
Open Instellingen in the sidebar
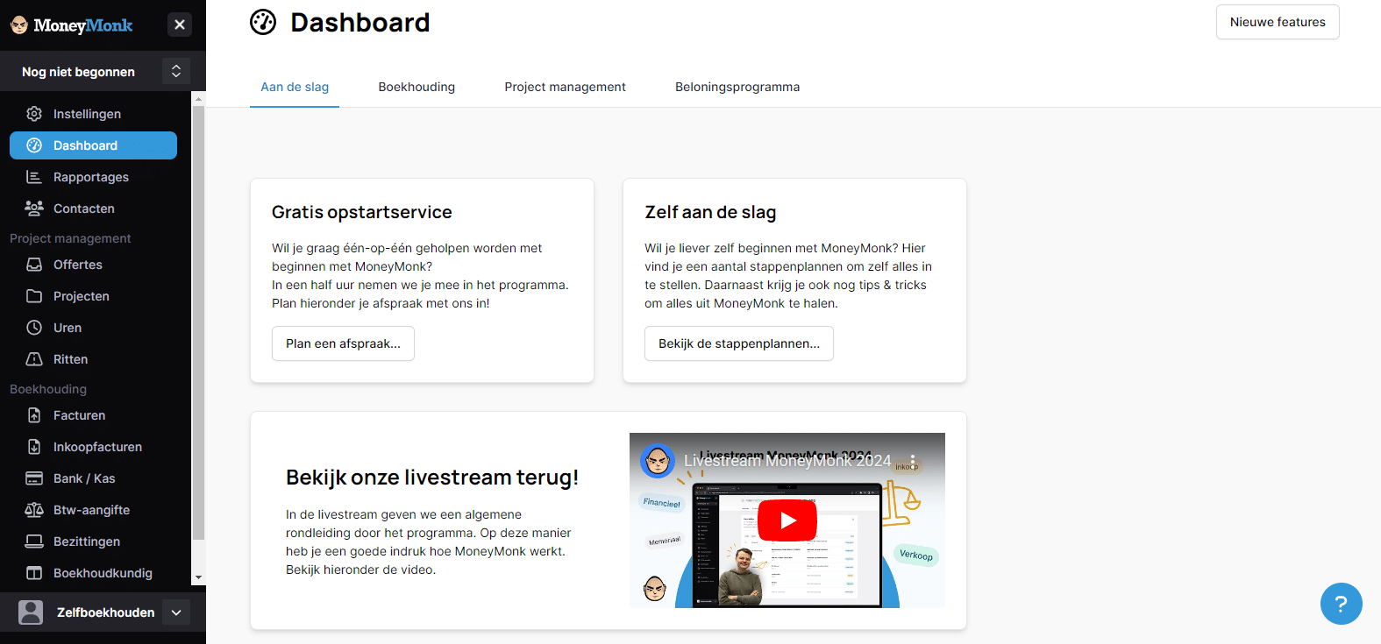pos(93,114)
